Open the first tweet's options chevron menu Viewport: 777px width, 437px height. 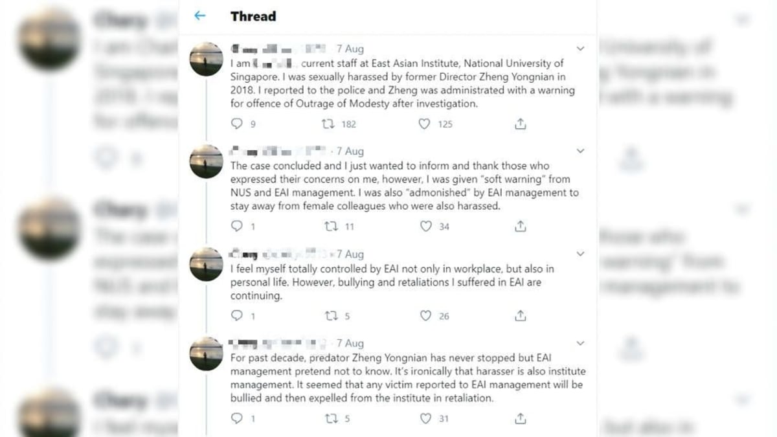(x=580, y=49)
